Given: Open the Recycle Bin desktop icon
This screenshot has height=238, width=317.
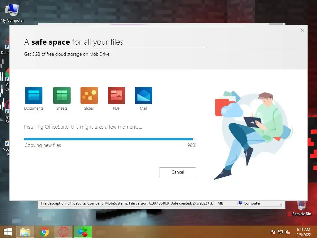Looking at the screenshot, I should (302, 209).
